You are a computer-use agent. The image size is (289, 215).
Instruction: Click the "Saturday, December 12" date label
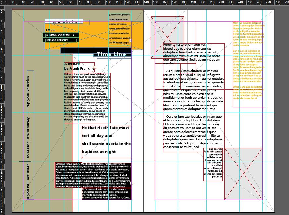[x=60, y=35]
